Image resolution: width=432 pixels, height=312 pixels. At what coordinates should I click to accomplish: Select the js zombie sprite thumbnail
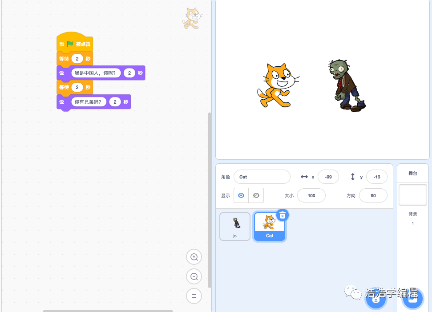pyautogui.click(x=235, y=227)
